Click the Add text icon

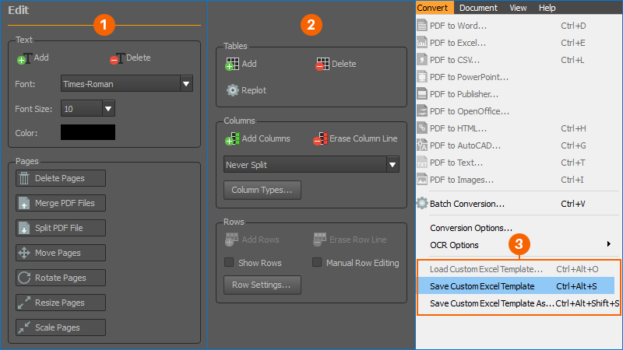[23, 58]
